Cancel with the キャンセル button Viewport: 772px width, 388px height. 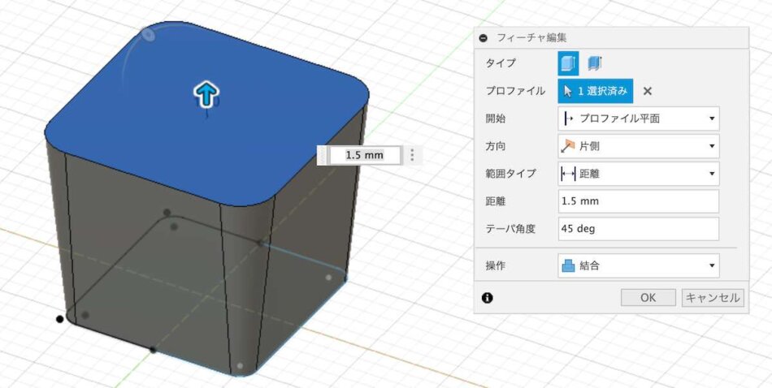713,298
